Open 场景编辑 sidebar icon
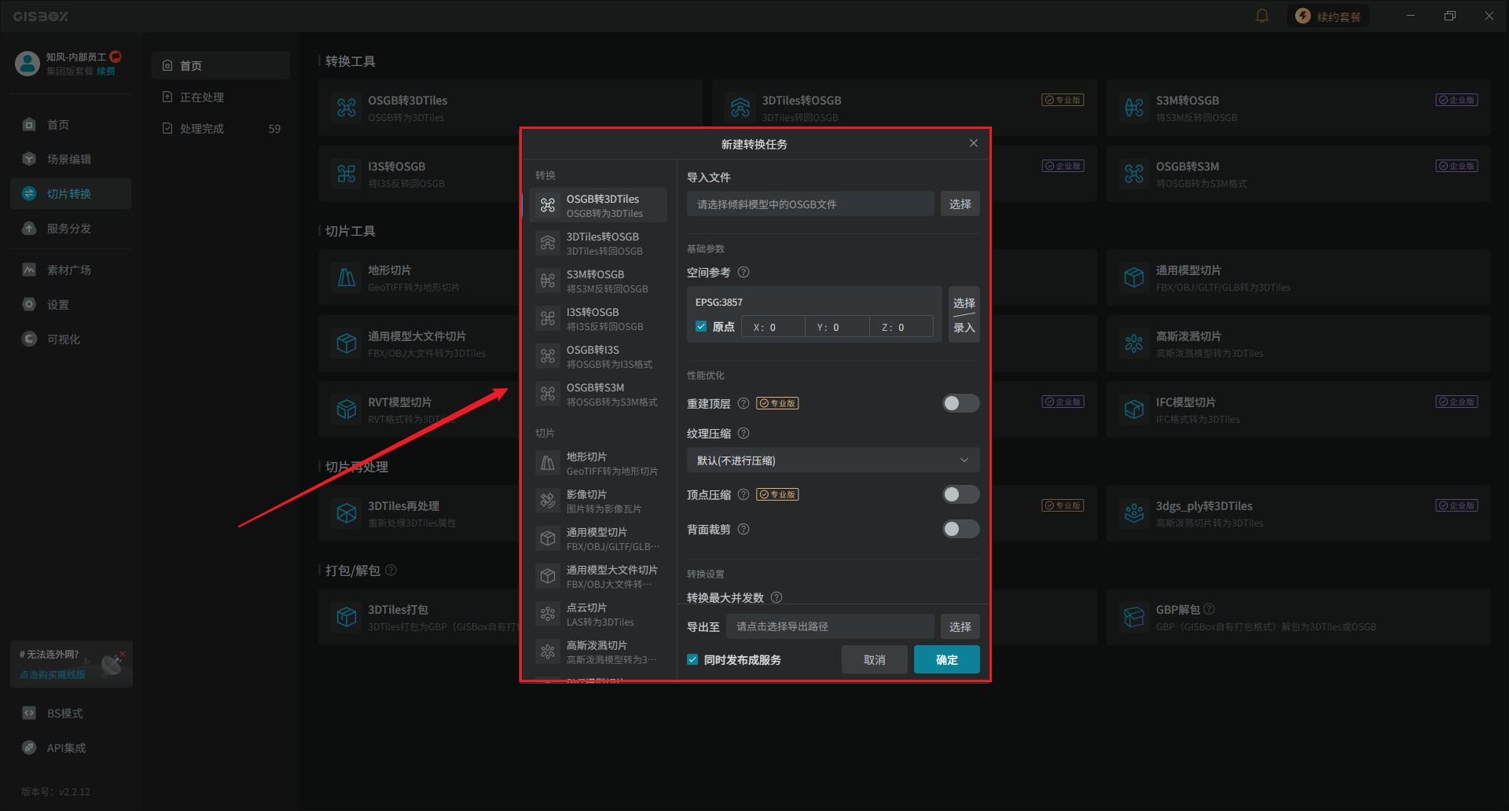Screen dimensions: 1509x811 [29, 159]
